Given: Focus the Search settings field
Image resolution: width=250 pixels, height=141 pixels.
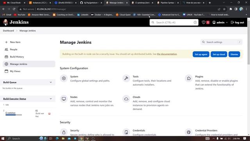Looking at the screenshot, I should [x=221, y=42].
